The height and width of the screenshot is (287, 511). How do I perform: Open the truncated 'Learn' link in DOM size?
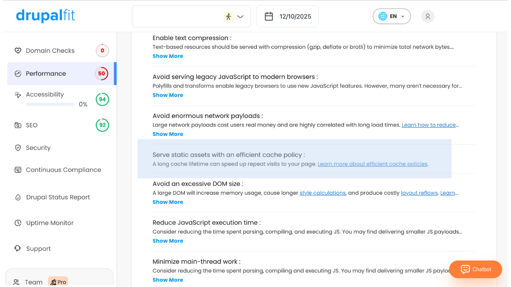(x=447, y=193)
